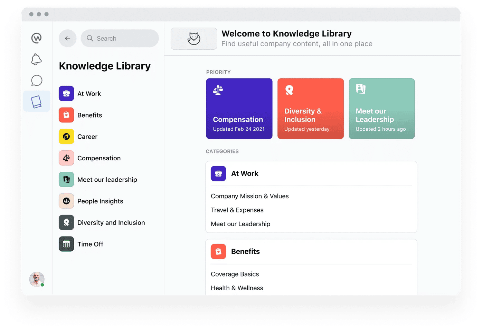Open Company Mission & Values
482x331 pixels.
[249, 196]
